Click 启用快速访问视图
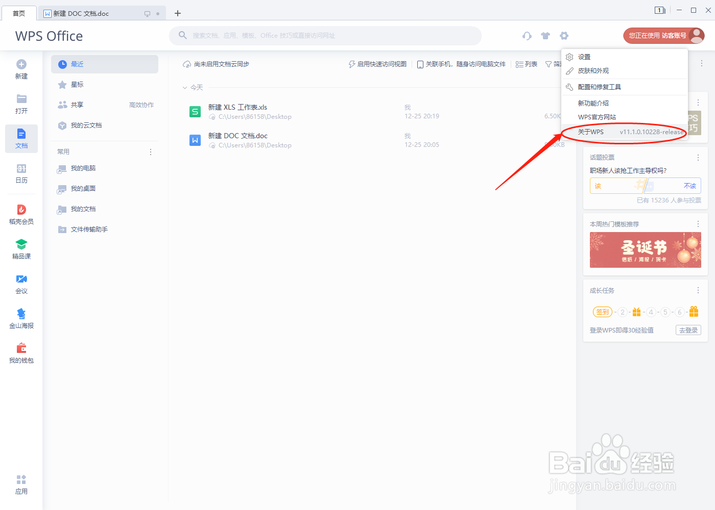715x510 pixels. pyautogui.click(x=377, y=64)
